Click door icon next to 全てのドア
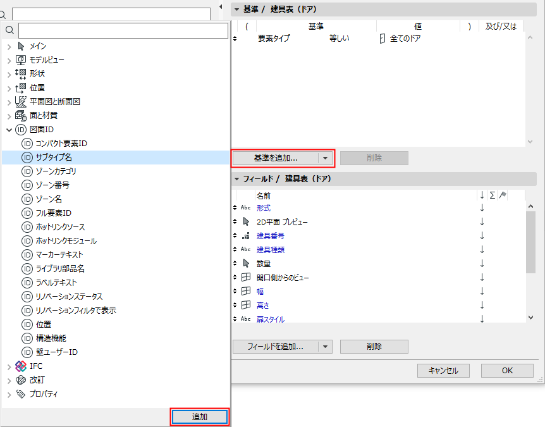 [x=383, y=38]
